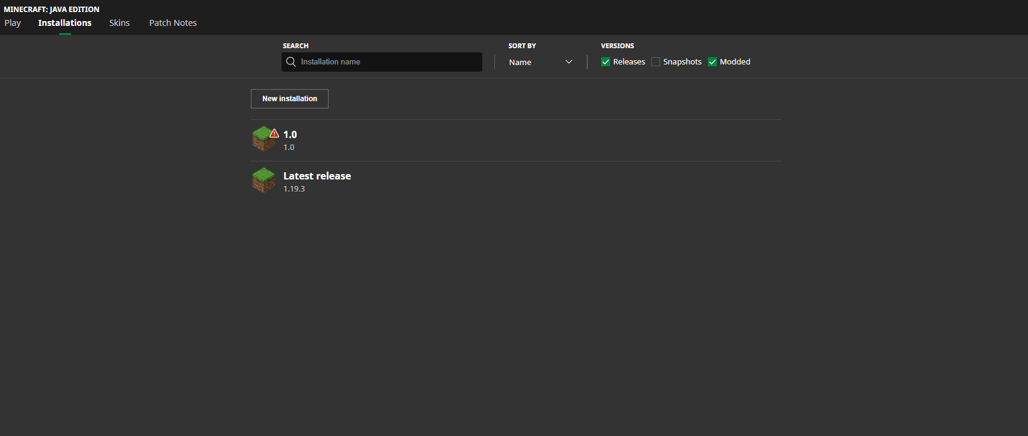Click the 1.19.3 version label

pyautogui.click(x=294, y=189)
